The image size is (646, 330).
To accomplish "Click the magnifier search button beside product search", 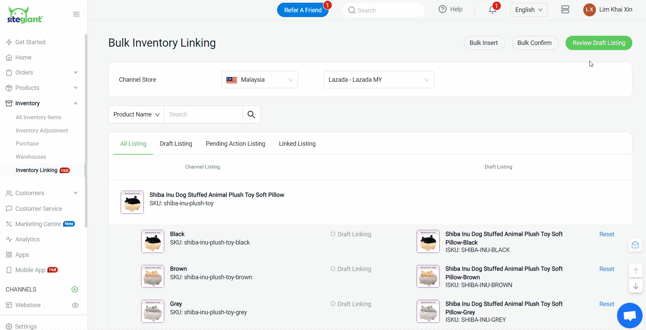I will pyautogui.click(x=251, y=114).
